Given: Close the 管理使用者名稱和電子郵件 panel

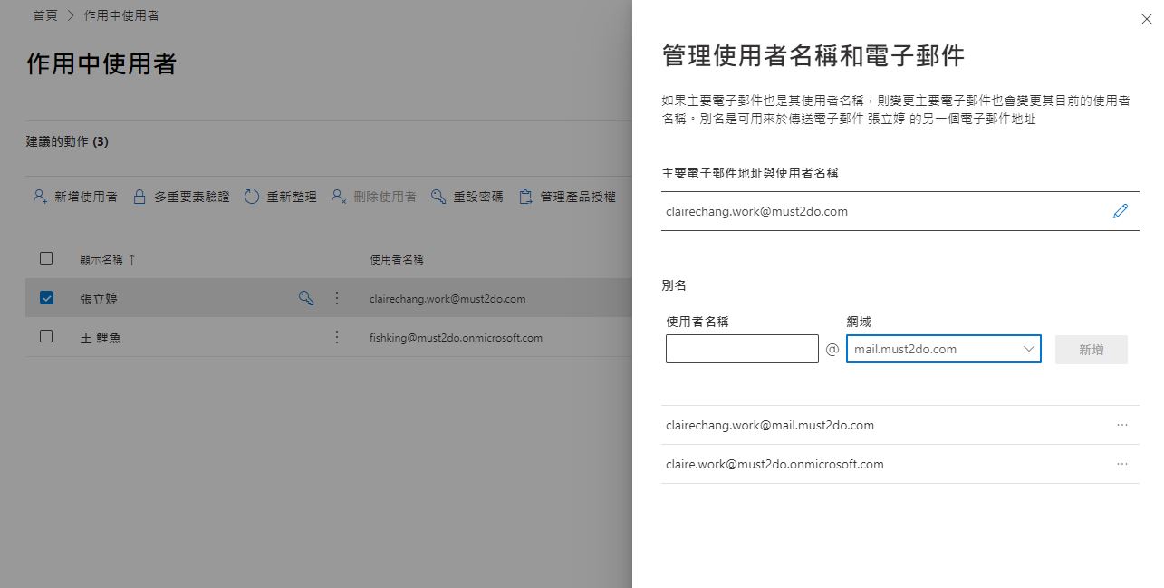Looking at the screenshot, I should click(x=1147, y=19).
